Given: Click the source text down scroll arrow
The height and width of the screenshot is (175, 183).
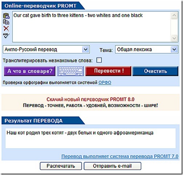Looking at the screenshot, I should coord(174,38).
